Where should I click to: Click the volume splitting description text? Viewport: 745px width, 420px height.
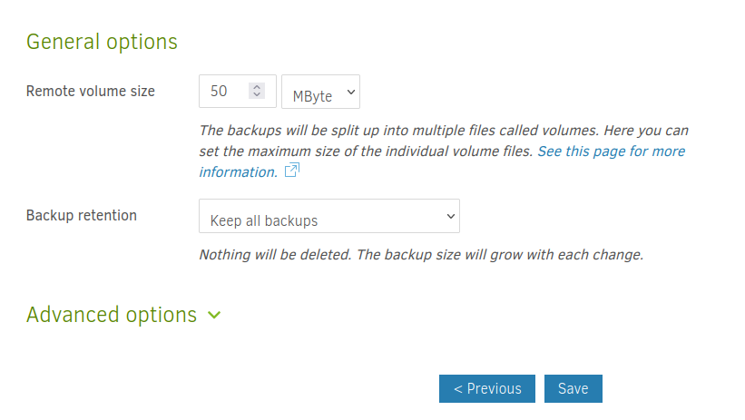[x=436, y=131]
